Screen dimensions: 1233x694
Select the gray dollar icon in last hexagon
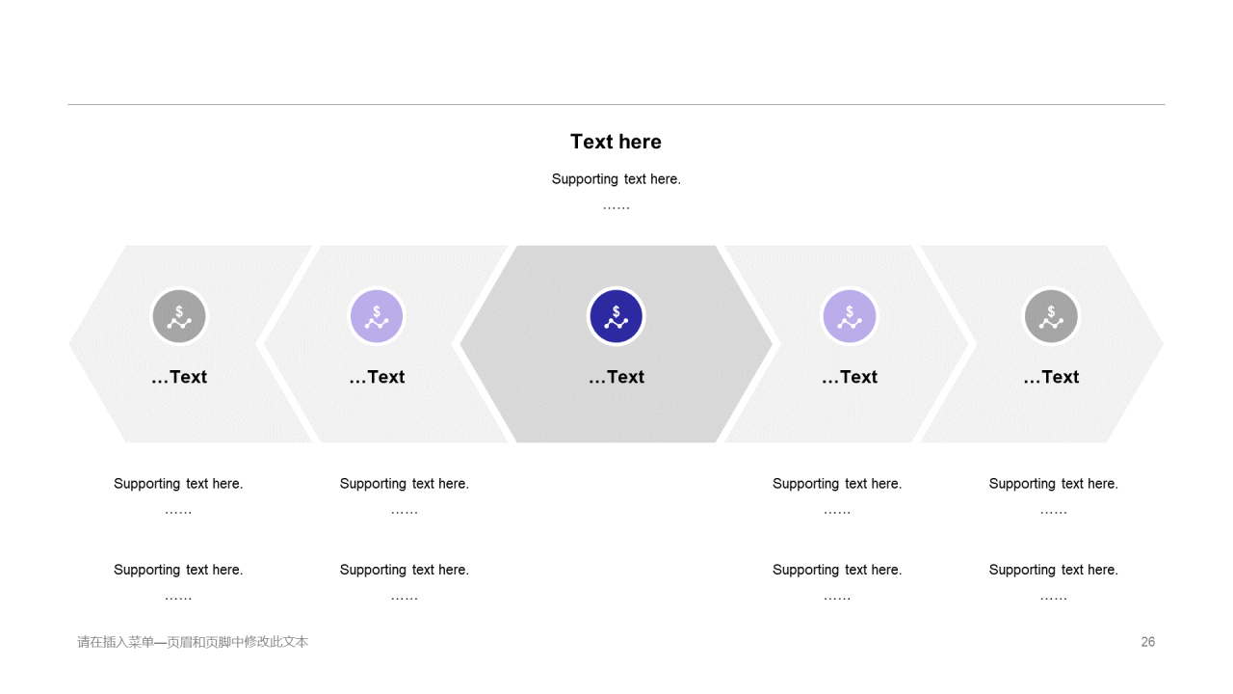click(x=1051, y=316)
